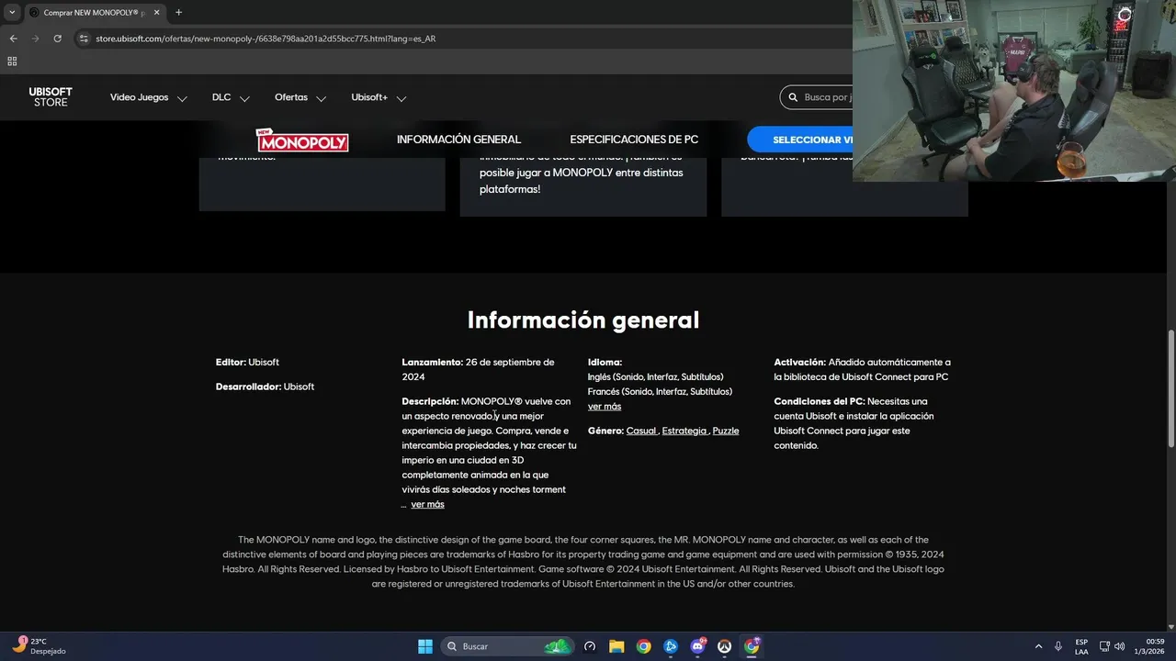Open a new browser tab

pos(178,12)
